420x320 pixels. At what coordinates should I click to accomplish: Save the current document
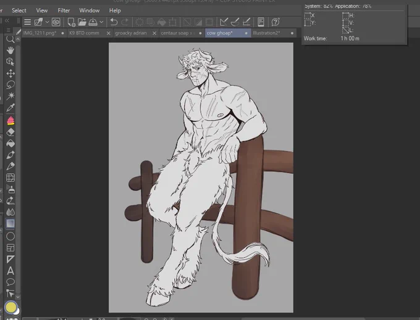93,22
